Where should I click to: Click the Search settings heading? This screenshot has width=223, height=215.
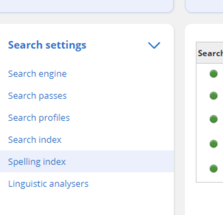pyautogui.click(x=47, y=45)
